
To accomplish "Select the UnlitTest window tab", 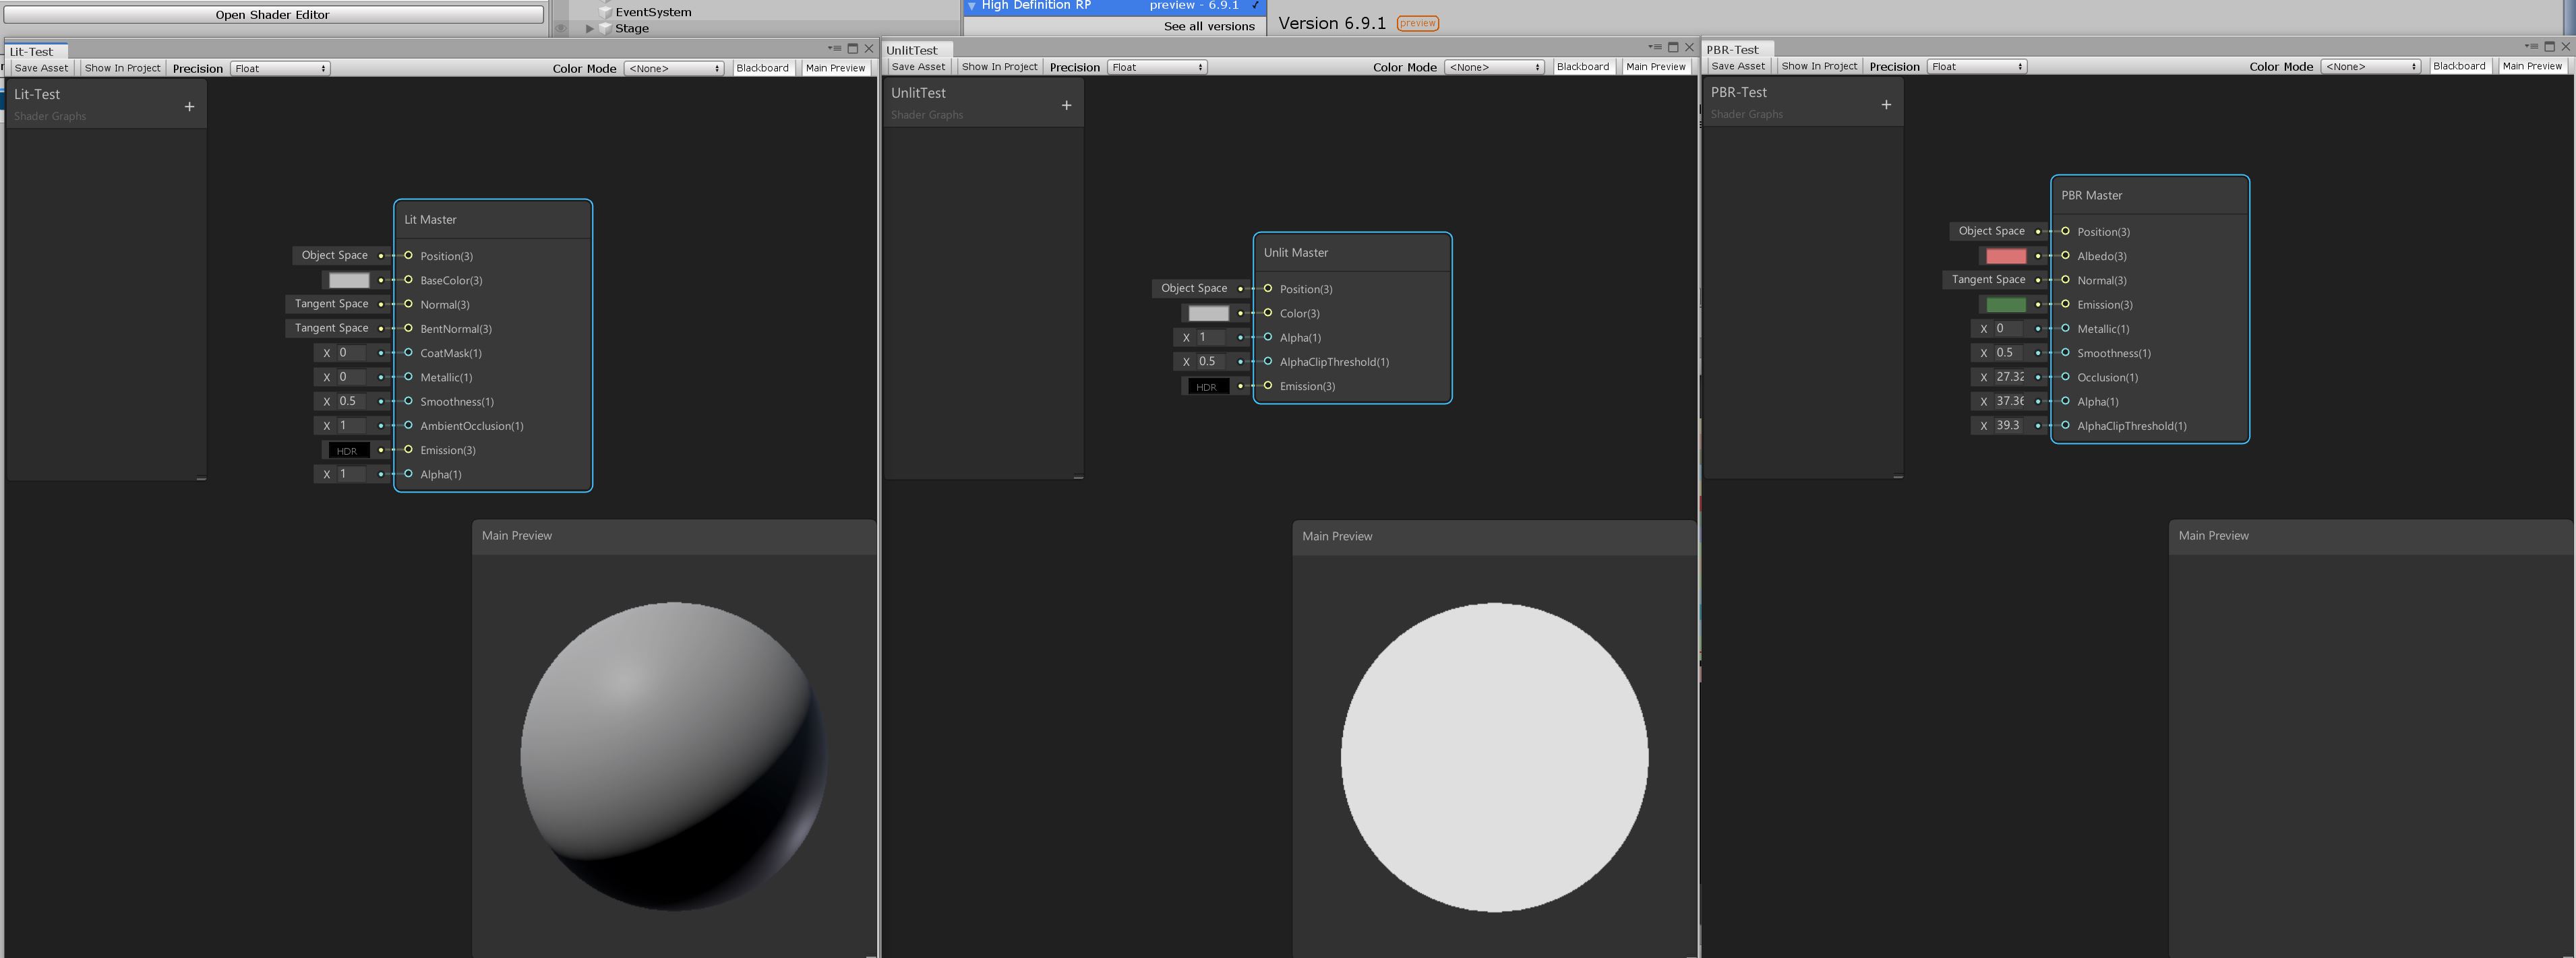I will (x=911, y=50).
